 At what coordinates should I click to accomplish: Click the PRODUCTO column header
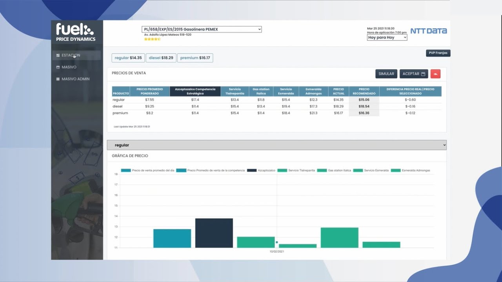coord(121,91)
